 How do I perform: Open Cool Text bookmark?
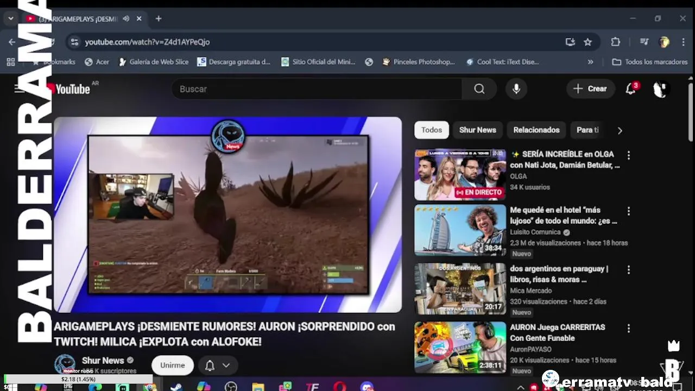point(502,62)
